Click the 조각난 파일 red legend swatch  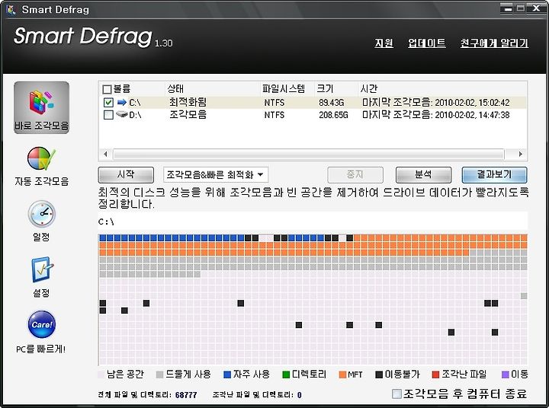(436, 375)
